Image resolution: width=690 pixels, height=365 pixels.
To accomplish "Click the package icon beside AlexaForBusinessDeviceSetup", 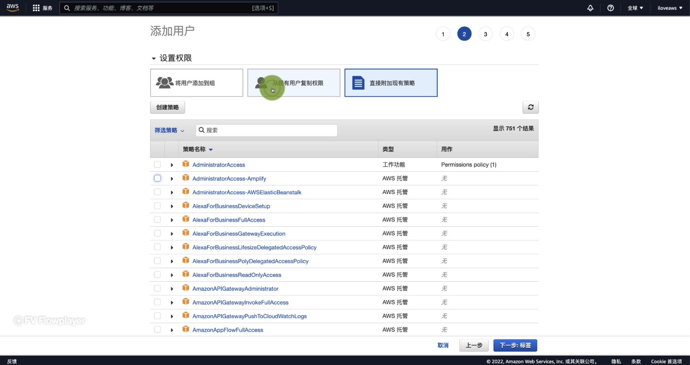I will [x=186, y=205].
